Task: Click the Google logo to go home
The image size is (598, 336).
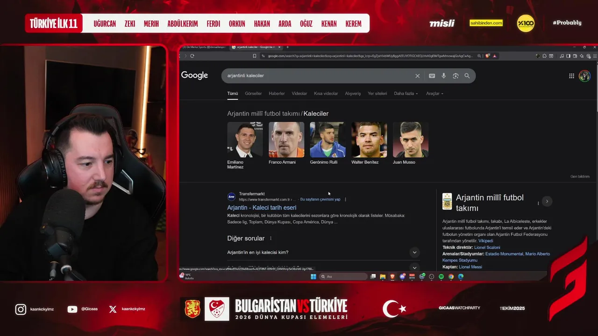Action: click(x=194, y=76)
